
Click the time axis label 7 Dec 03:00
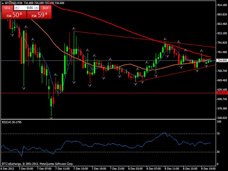point(26,169)
